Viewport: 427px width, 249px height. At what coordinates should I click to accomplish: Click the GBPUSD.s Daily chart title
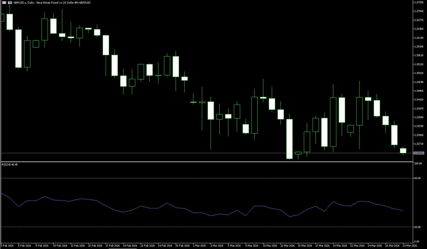tap(52, 2)
